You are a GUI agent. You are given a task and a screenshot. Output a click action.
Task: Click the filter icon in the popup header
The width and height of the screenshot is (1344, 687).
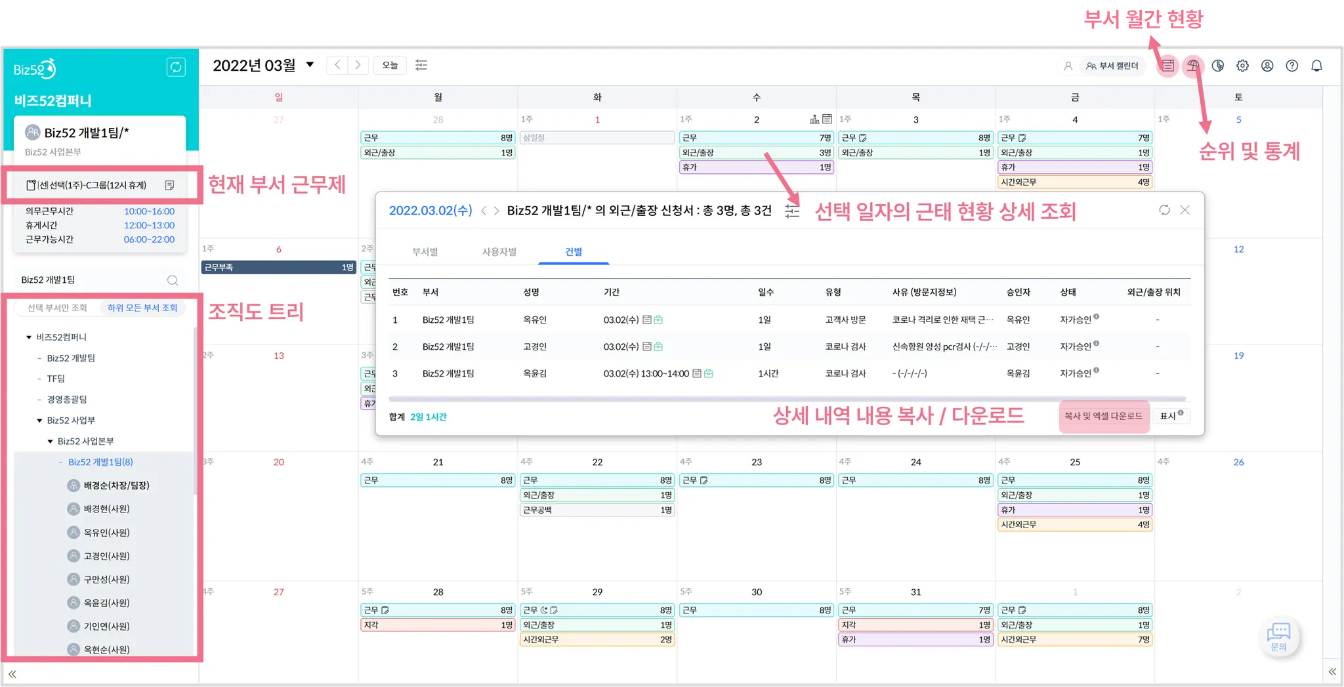pos(792,211)
